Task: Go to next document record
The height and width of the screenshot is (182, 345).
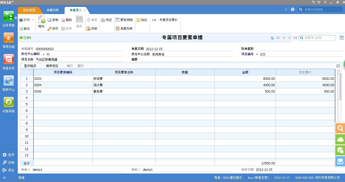Action: coord(290,38)
